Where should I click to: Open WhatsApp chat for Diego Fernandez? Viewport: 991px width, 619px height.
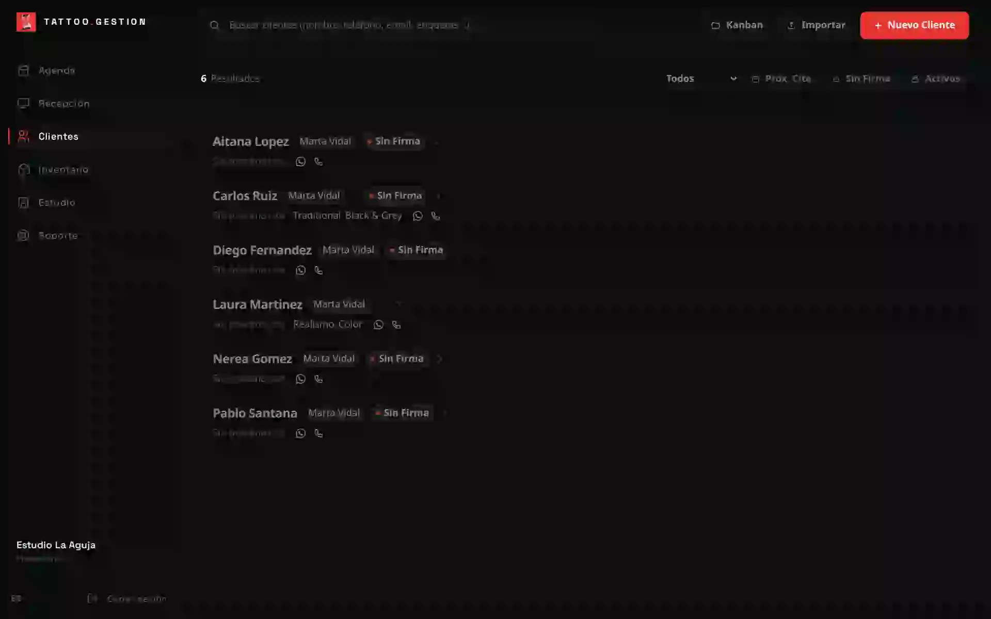point(300,270)
